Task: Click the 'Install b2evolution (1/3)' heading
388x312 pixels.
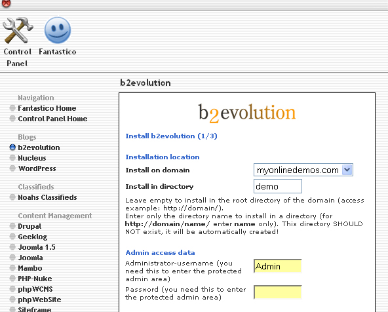Action: [171, 136]
